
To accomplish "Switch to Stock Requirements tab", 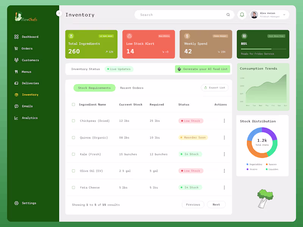I will (x=94, y=88).
